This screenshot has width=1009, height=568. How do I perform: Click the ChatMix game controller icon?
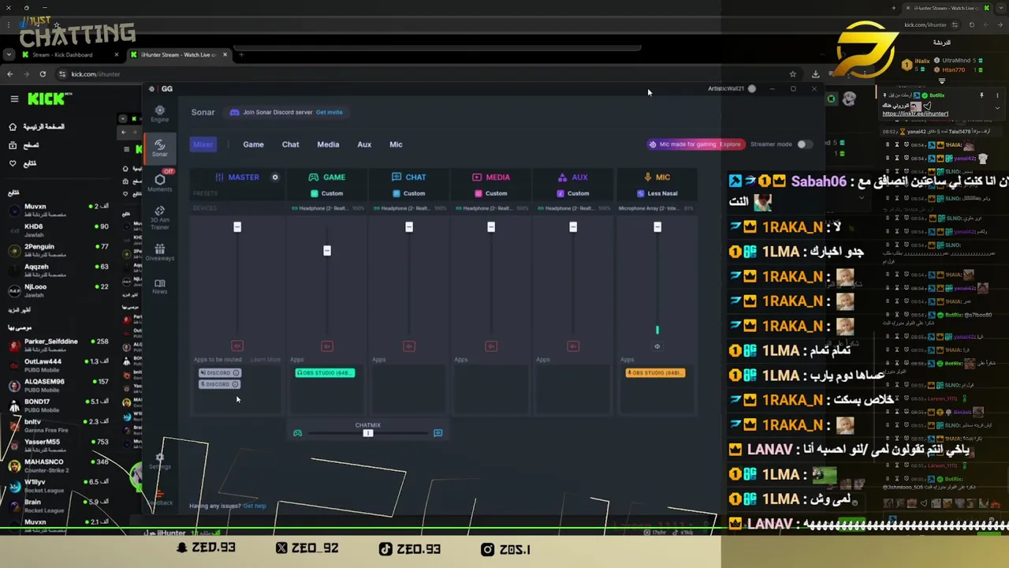[x=297, y=433]
